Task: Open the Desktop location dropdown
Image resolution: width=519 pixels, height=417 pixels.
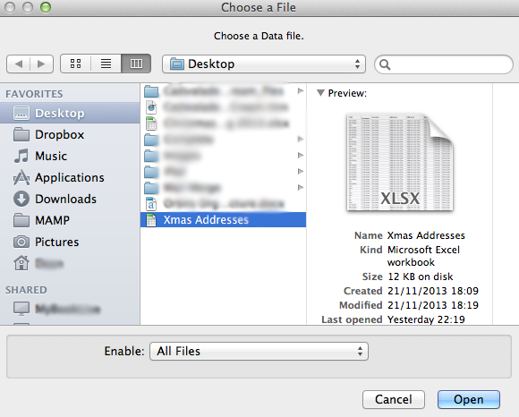Action: tap(264, 64)
